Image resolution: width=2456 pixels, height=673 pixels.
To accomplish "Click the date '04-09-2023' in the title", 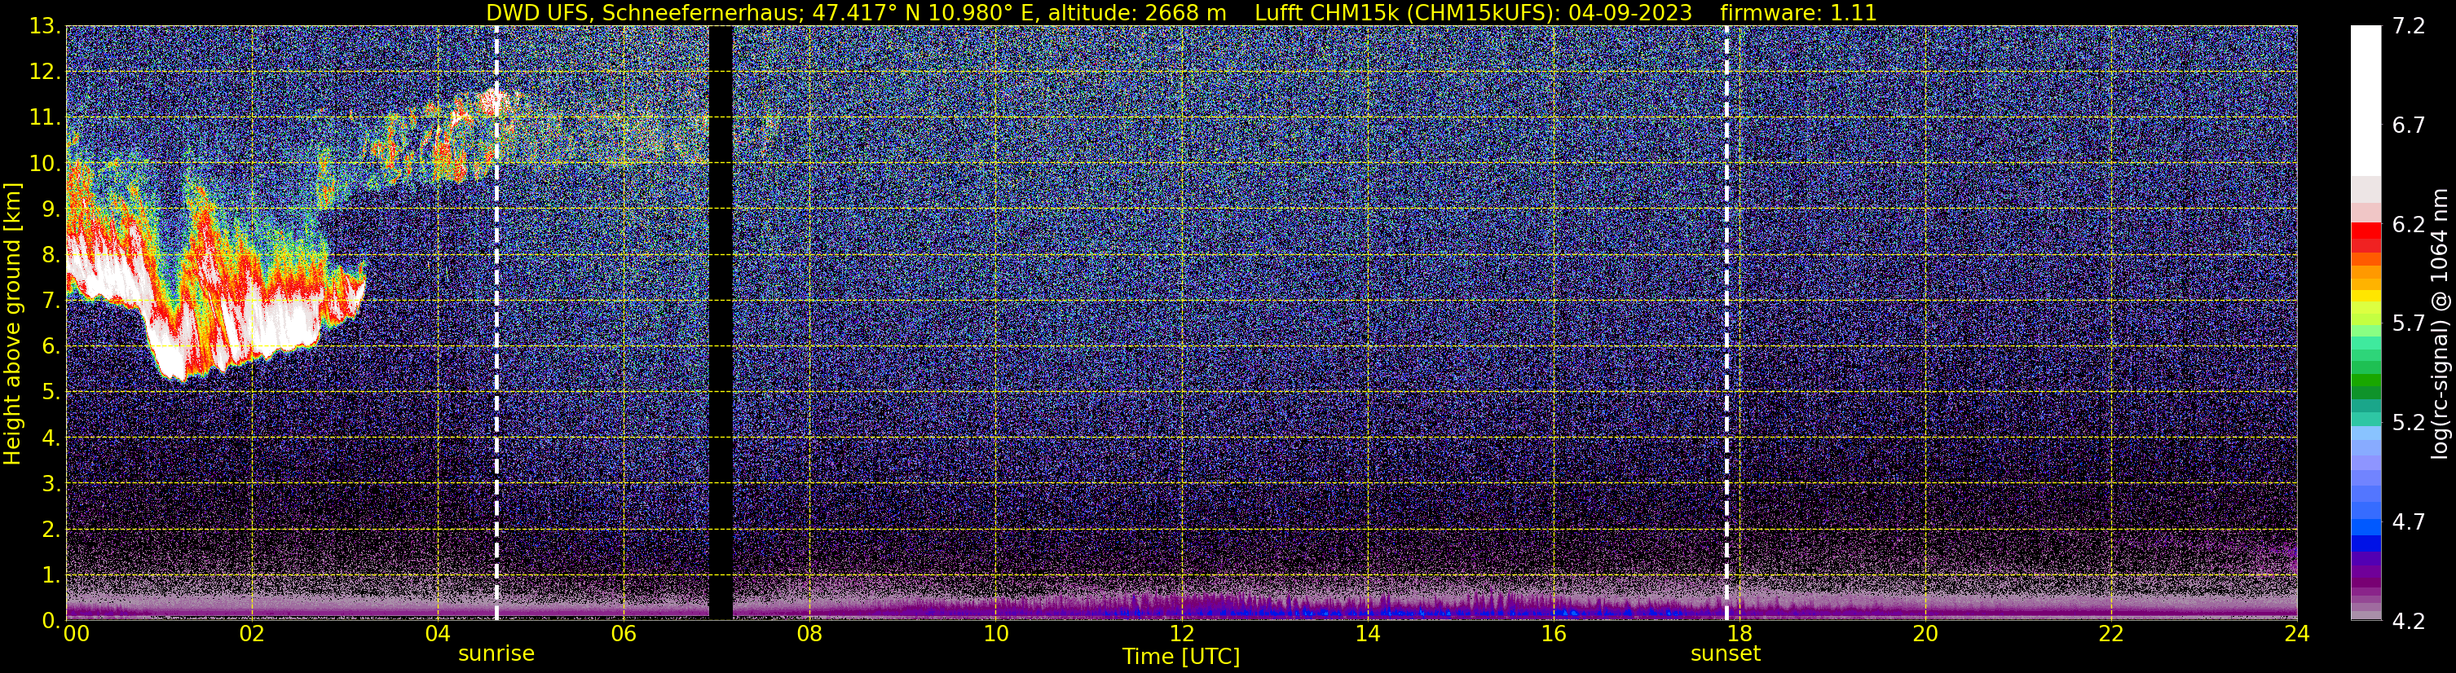I will point(1630,13).
